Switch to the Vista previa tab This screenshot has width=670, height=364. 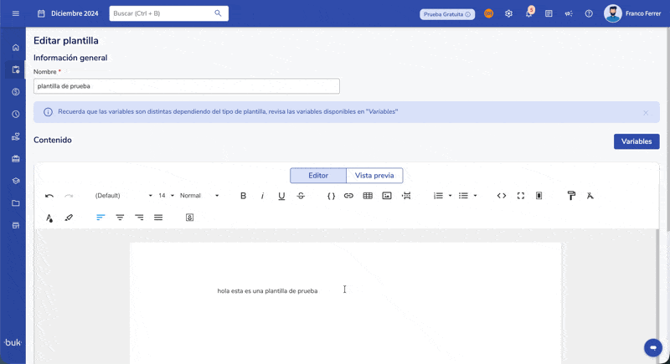374,176
